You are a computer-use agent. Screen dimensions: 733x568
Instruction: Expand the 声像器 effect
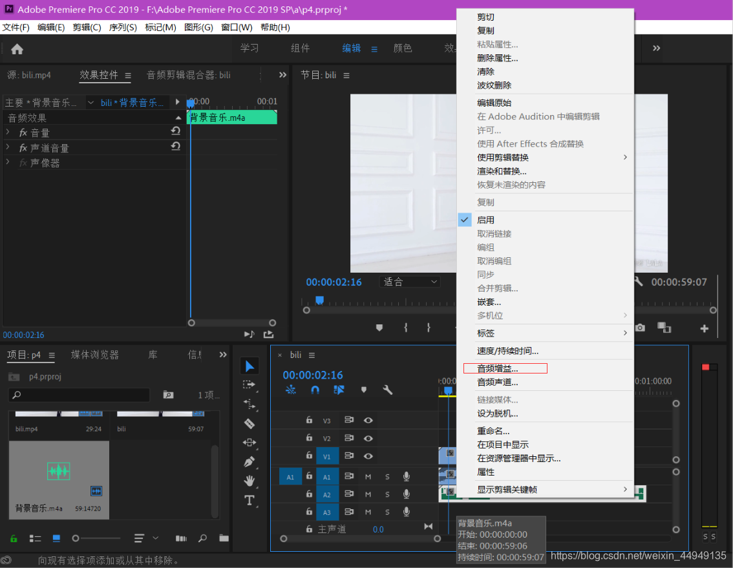[8, 162]
